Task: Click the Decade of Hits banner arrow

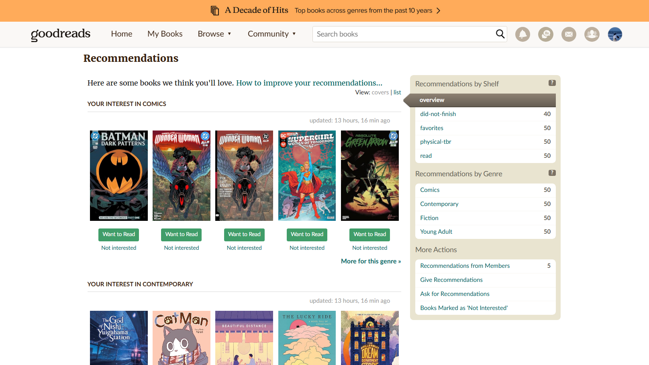Action: (x=438, y=10)
